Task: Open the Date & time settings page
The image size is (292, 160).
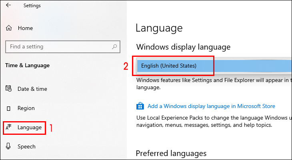Action: pos(32,89)
